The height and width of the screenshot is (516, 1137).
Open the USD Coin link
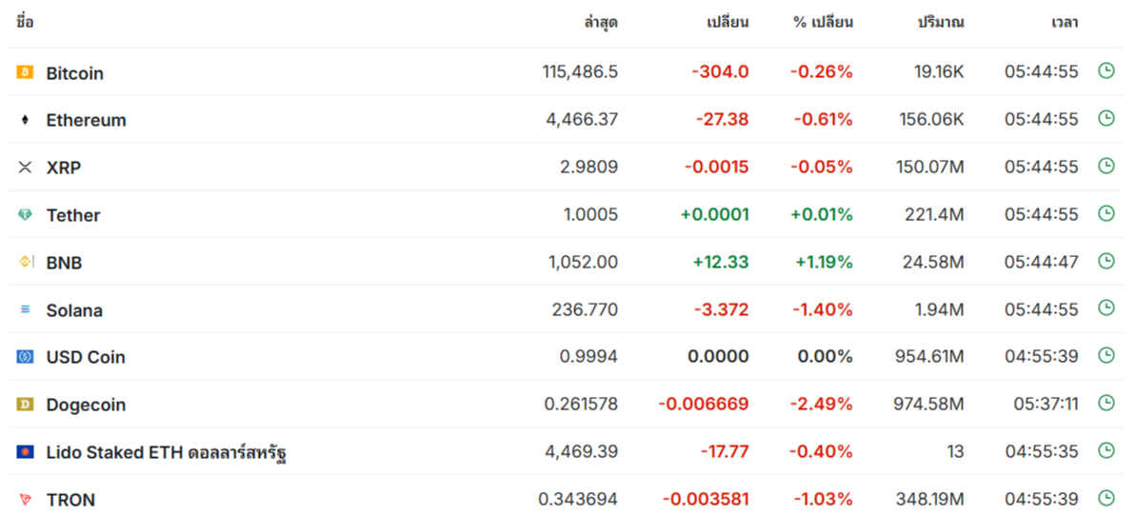coord(86,357)
